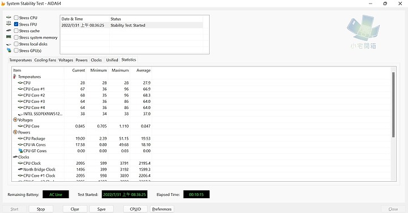
Task: Select the CPU Core #2 row
Action: click(82, 95)
